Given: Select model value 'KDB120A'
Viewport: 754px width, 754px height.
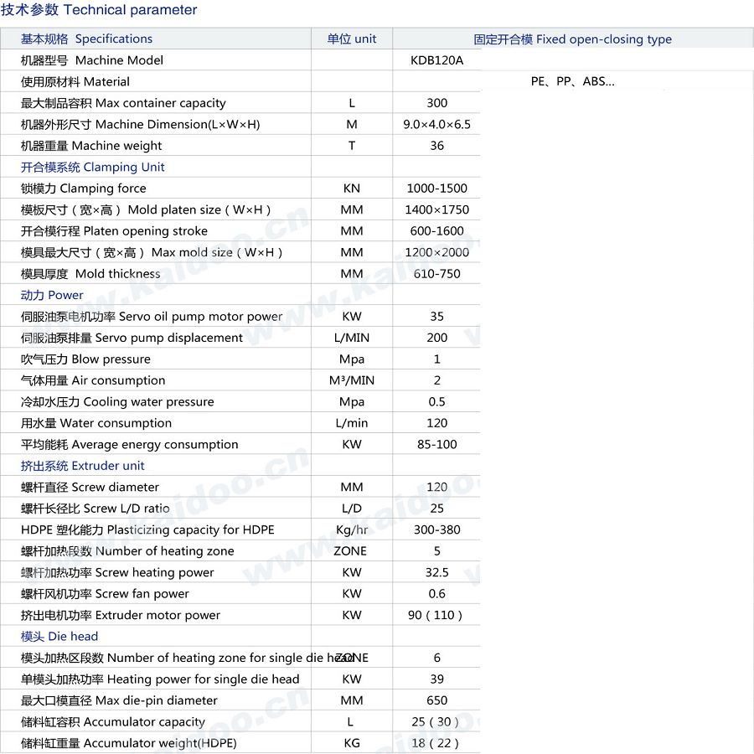Looking at the screenshot, I should click(x=436, y=60).
